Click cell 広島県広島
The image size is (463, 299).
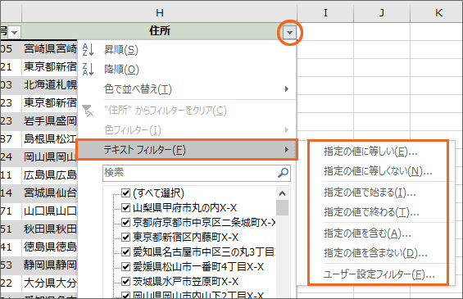pos(50,175)
